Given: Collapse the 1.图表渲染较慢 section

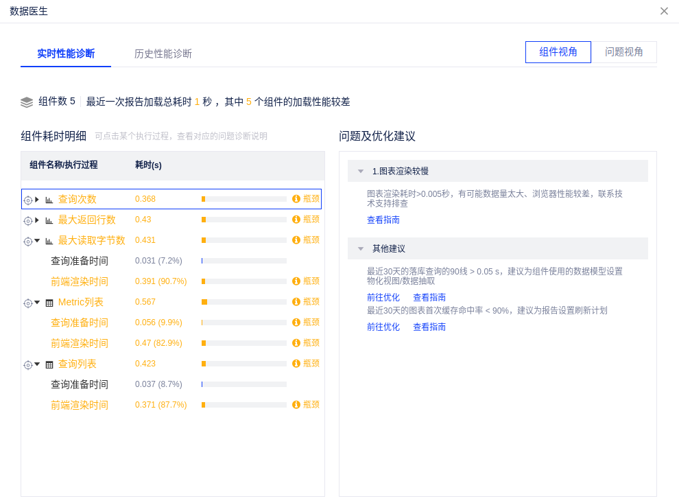Looking at the screenshot, I should [361, 172].
